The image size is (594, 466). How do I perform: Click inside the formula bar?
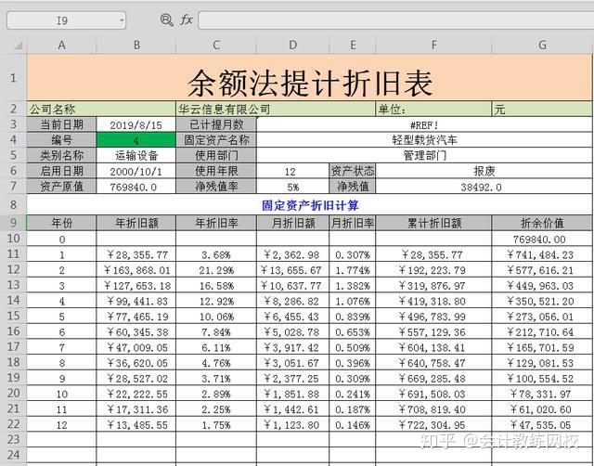click(x=396, y=20)
